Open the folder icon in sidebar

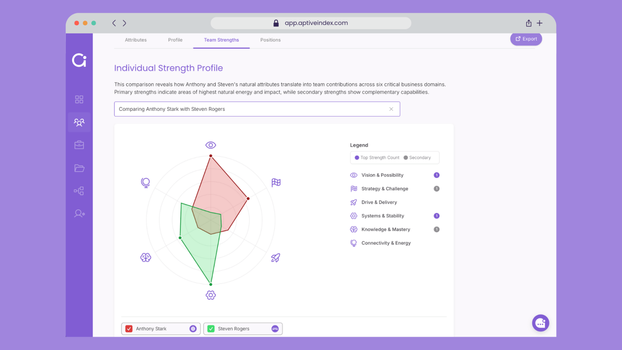click(x=79, y=168)
